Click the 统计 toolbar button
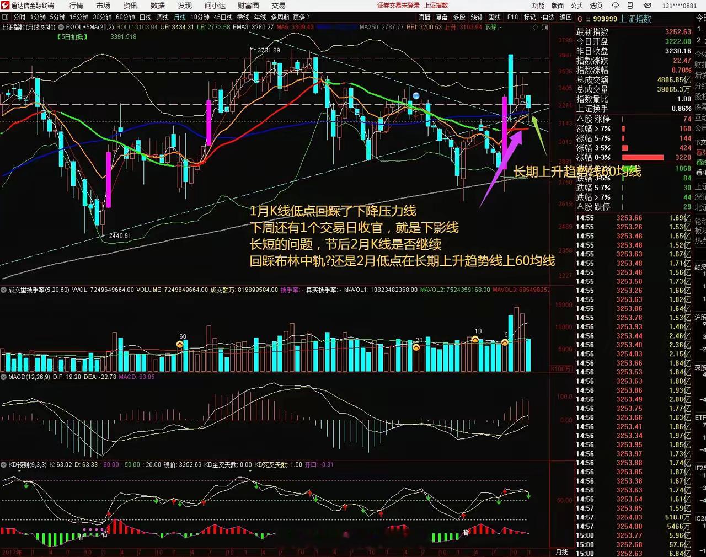This screenshot has height=557, width=706. tap(477, 18)
